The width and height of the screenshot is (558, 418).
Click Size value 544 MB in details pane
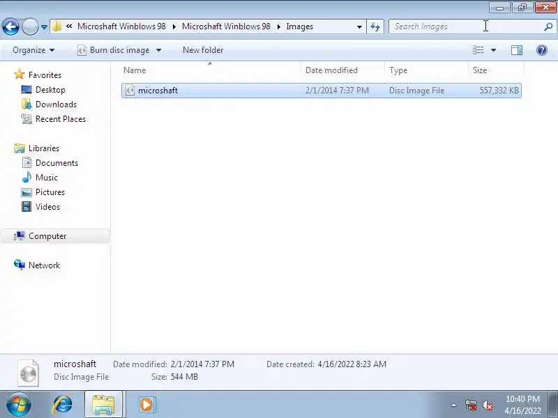[x=184, y=376]
